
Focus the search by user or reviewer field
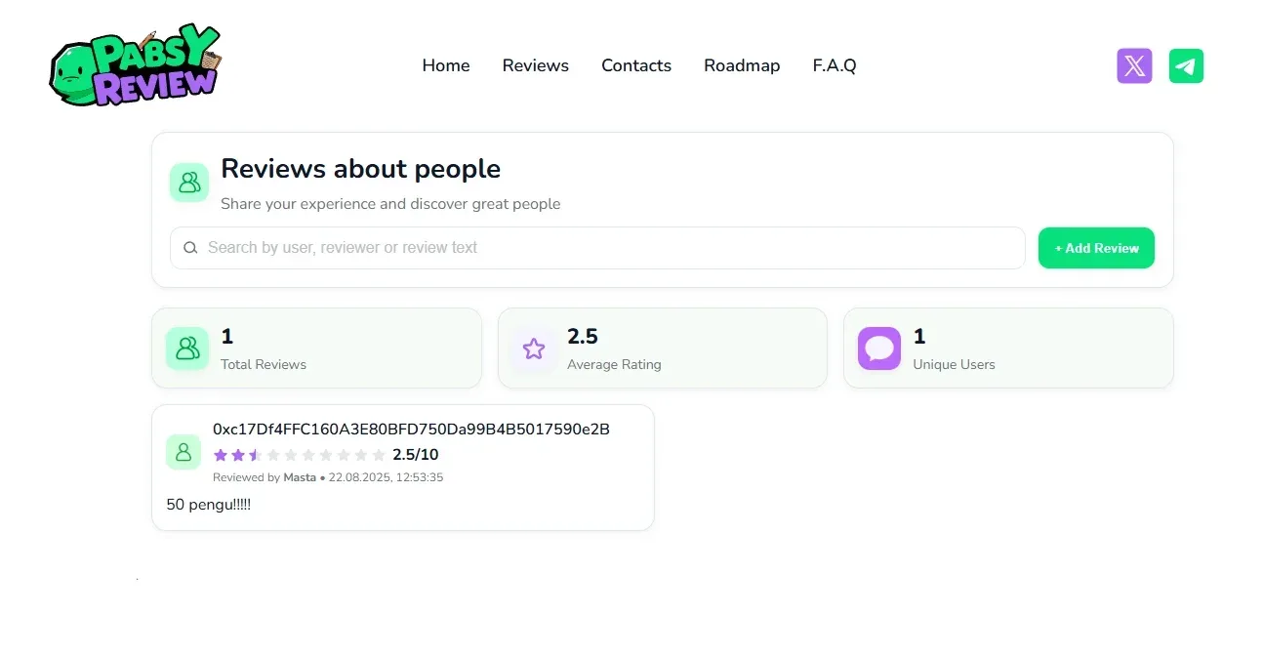click(x=597, y=248)
